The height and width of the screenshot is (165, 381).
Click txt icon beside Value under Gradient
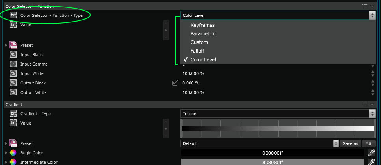click(x=13, y=123)
